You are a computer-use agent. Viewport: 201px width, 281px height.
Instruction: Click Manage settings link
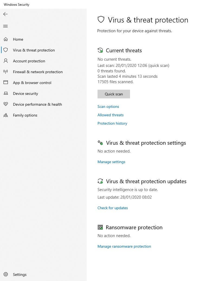point(111,162)
